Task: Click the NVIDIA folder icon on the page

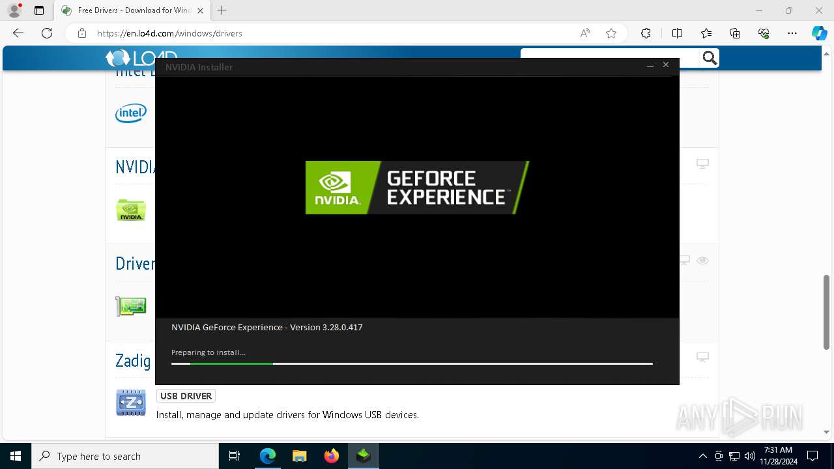Action: (x=131, y=210)
